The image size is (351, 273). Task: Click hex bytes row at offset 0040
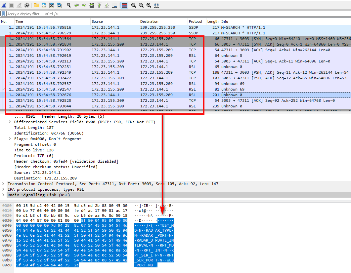pyautogui.click(x=72, y=225)
